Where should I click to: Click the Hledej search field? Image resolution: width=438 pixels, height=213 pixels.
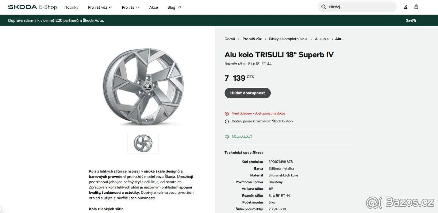pyautogui.click(x=357, y=7)
